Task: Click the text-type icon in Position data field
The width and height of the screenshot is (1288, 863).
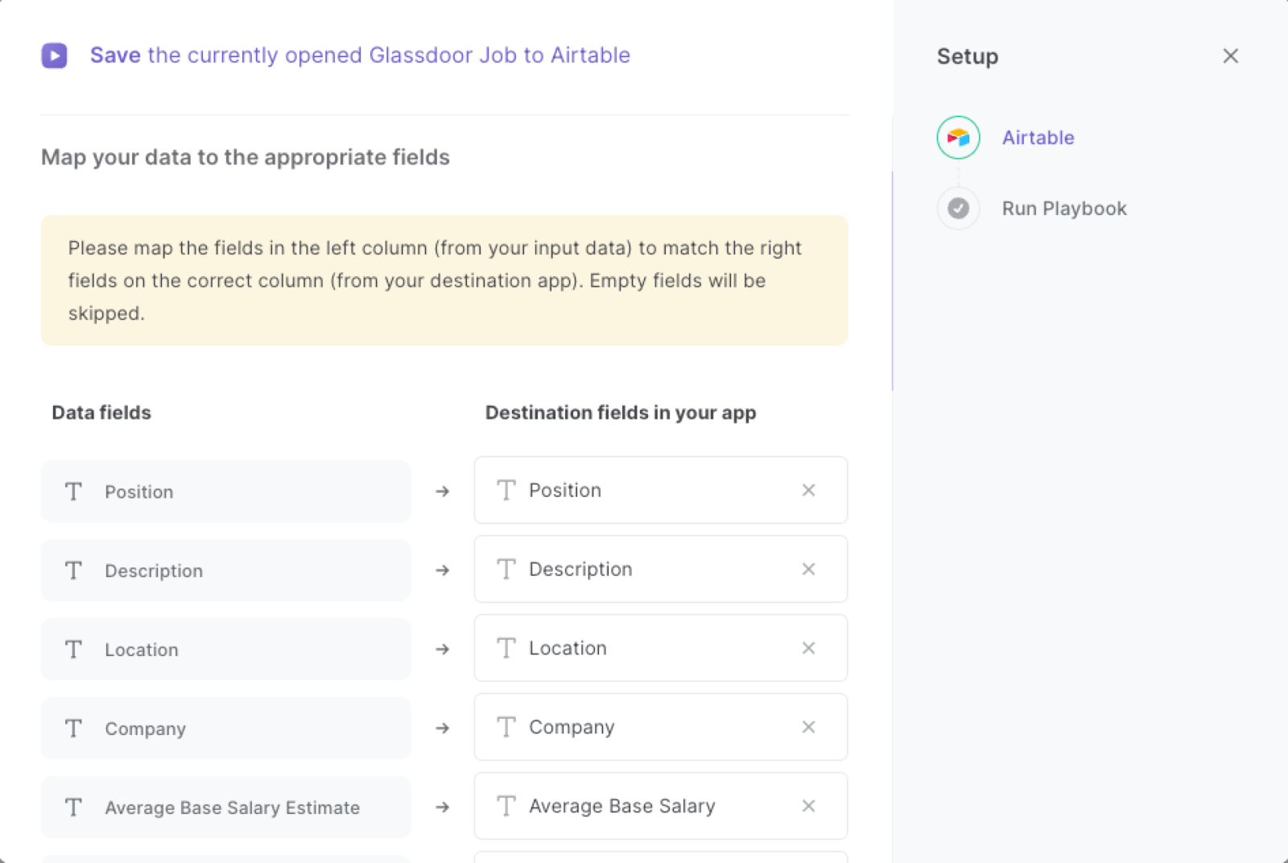Action: pyautogui.click(x=73, y=491)
